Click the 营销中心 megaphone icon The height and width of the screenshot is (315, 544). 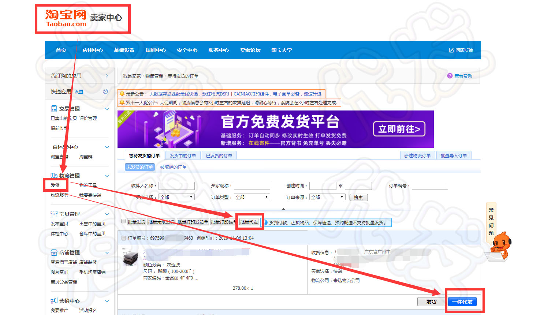[54, 301]
